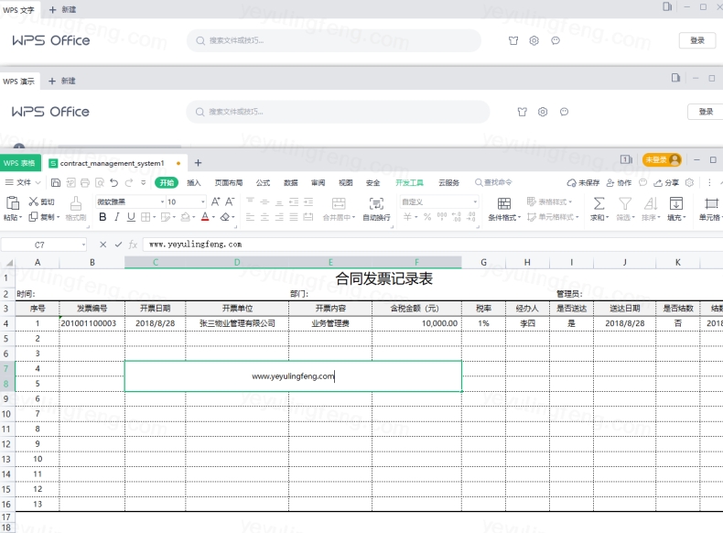The width and height of the screenshot is (723, 533).
Task: Open the font name dropdown (微软雅黑)
Action: 162,201
